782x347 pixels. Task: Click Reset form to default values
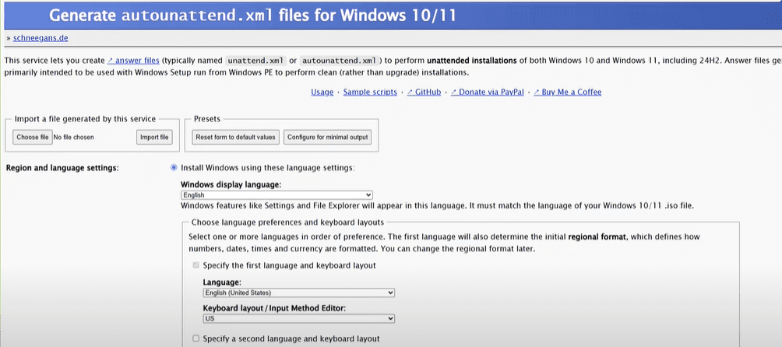coord(235,137)
